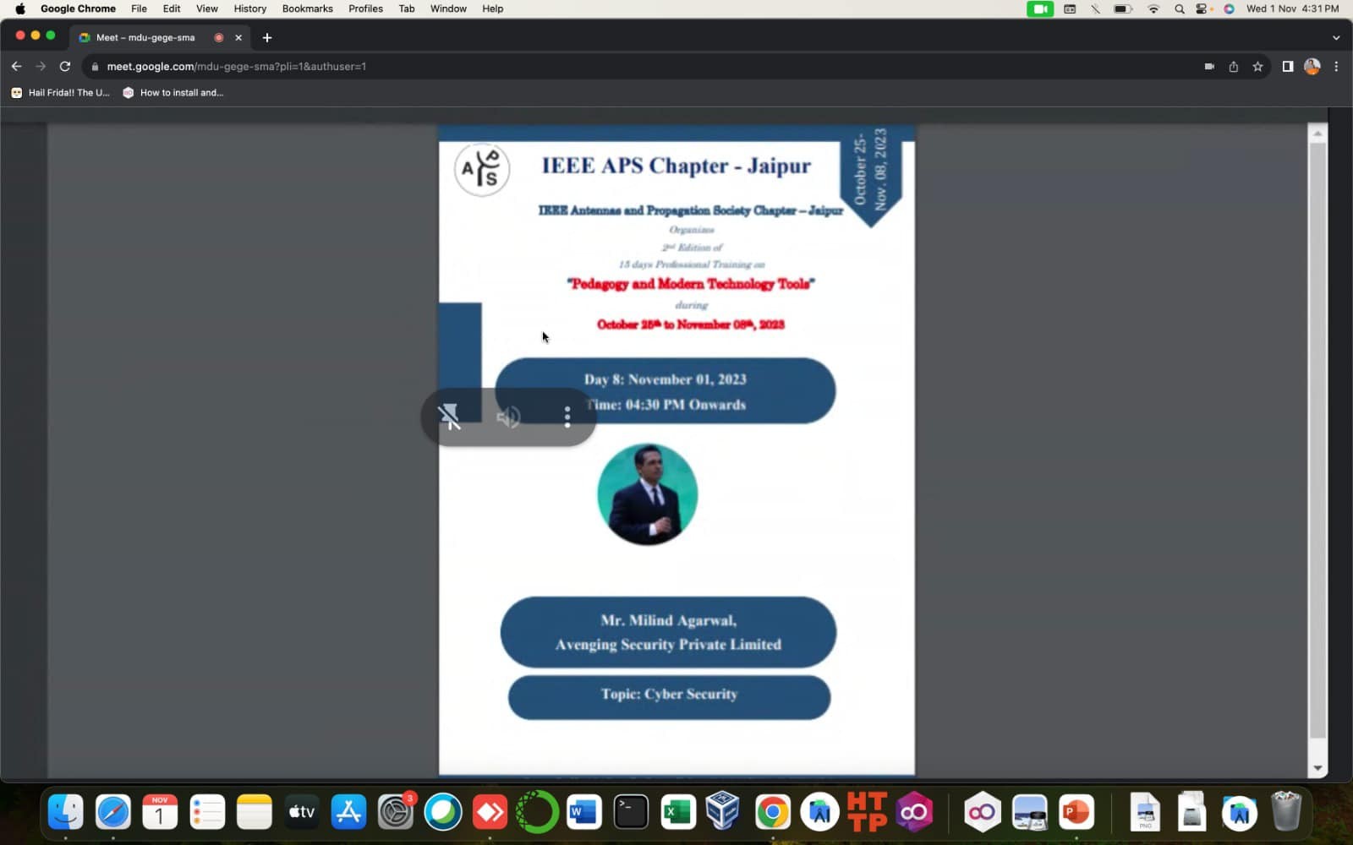
Task: Open Chrome side panel
Action: point(1287,66)
